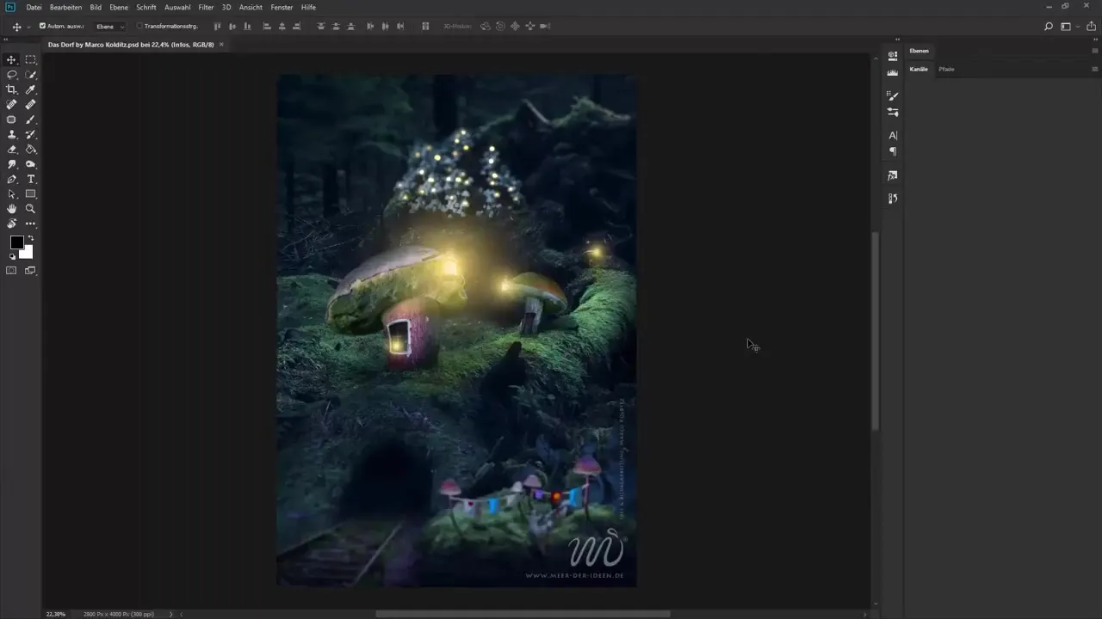Open the Edit Toolbar three-dots button
Screen dimensions: 1102x619
pyautogui.click(x=31, y=224)
